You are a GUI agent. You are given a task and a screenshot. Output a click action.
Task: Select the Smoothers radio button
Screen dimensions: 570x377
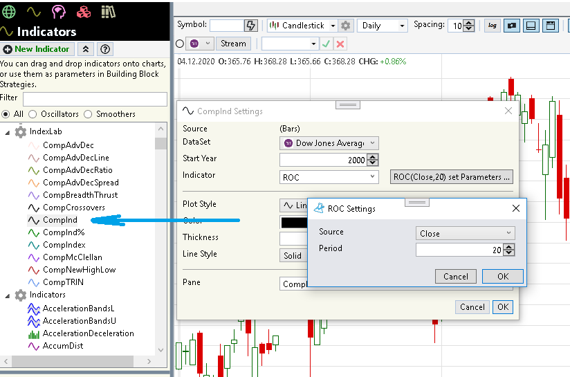click(x=88, y=114)
